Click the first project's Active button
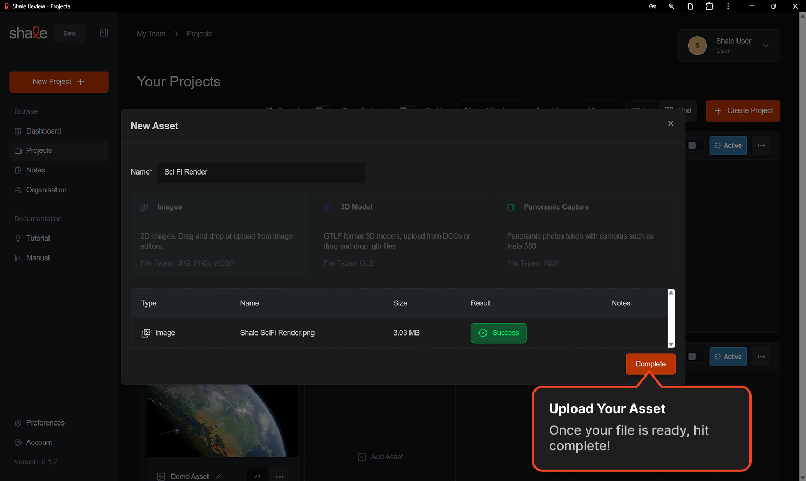Viewport: 806px width, 481px height. tap(728, 145)
